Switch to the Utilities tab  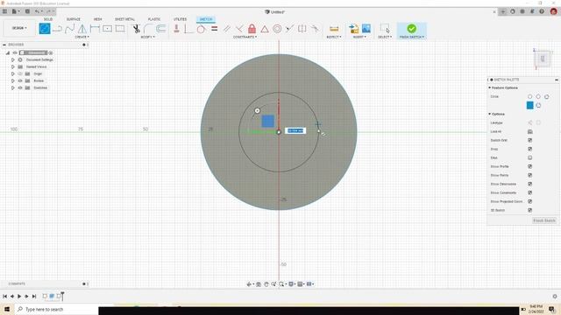click(180, 19)
